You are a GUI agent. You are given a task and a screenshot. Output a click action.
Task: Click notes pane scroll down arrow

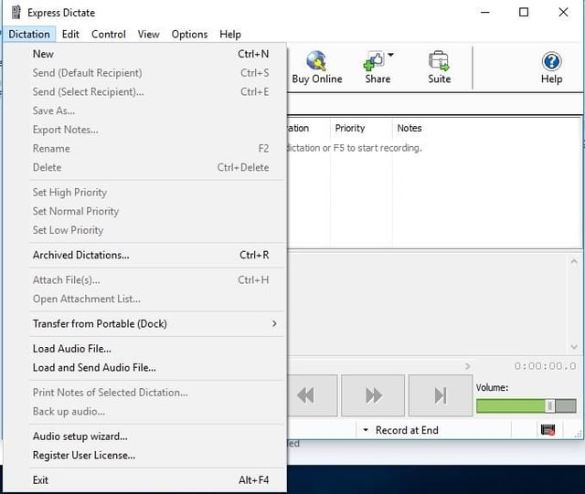tap(574, 347)
